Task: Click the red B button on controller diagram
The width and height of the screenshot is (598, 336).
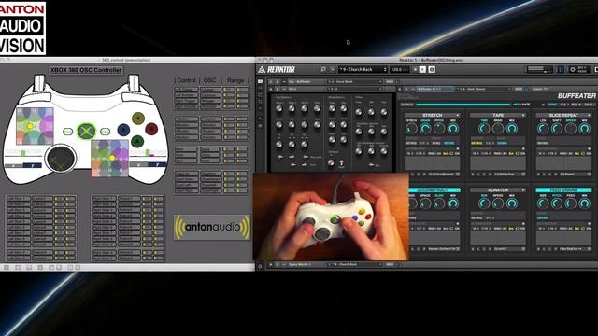Action: coord(151,129)
